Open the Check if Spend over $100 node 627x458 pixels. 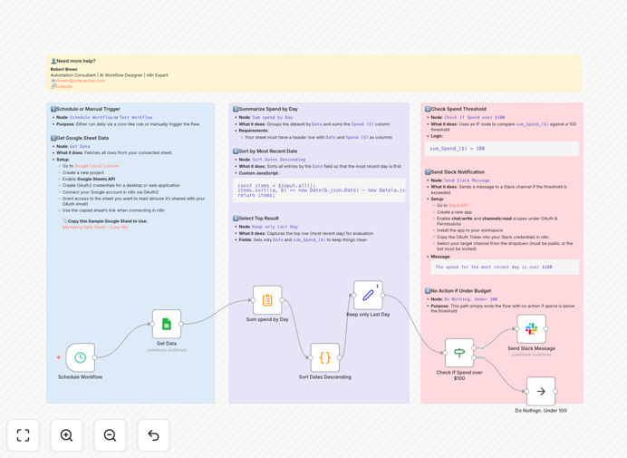[459, 353]
